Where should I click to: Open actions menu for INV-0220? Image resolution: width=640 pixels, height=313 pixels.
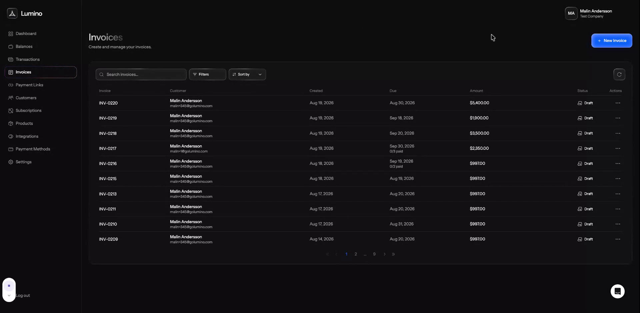tap(618, 103)
